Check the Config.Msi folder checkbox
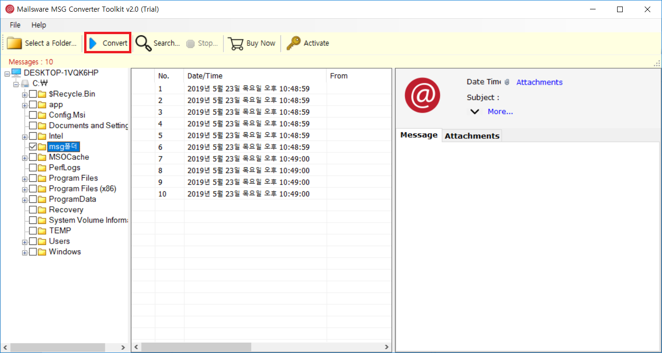The image size is (662, 353). click(33, 115)
